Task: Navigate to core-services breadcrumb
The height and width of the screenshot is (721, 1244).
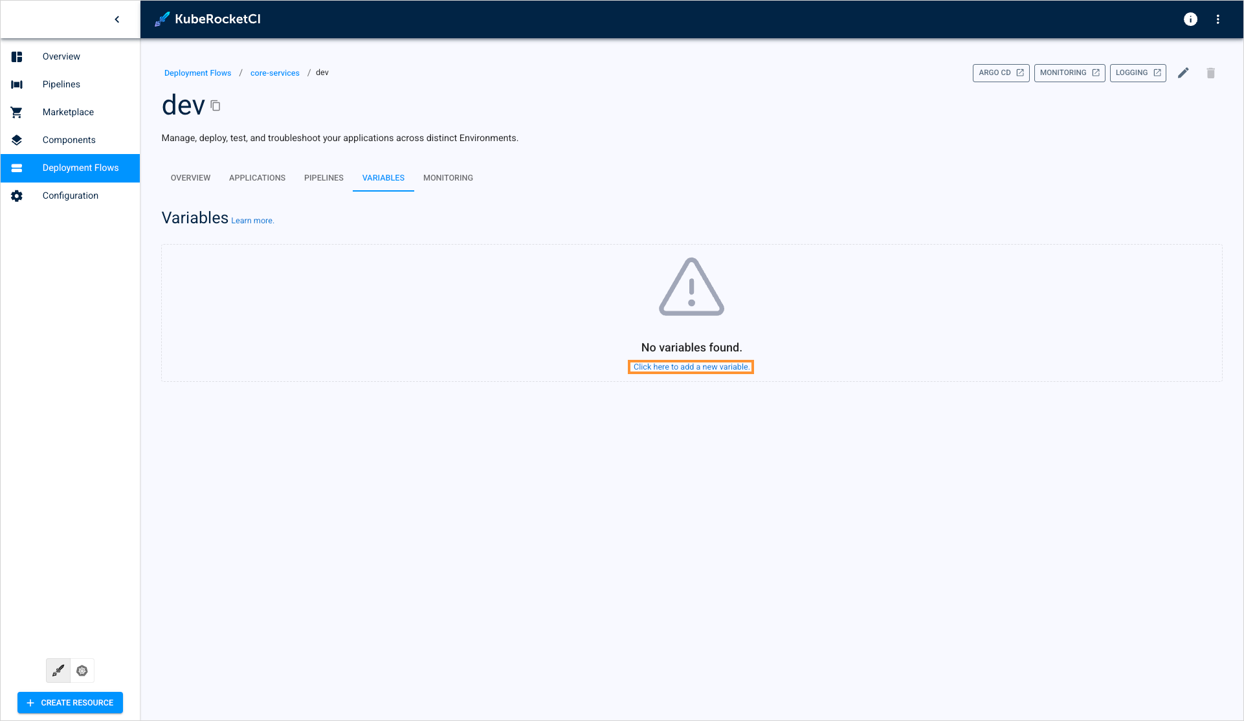Action: [274, 73]
